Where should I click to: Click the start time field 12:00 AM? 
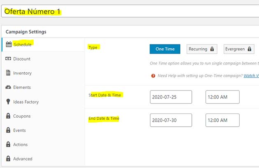coord(222,97)
